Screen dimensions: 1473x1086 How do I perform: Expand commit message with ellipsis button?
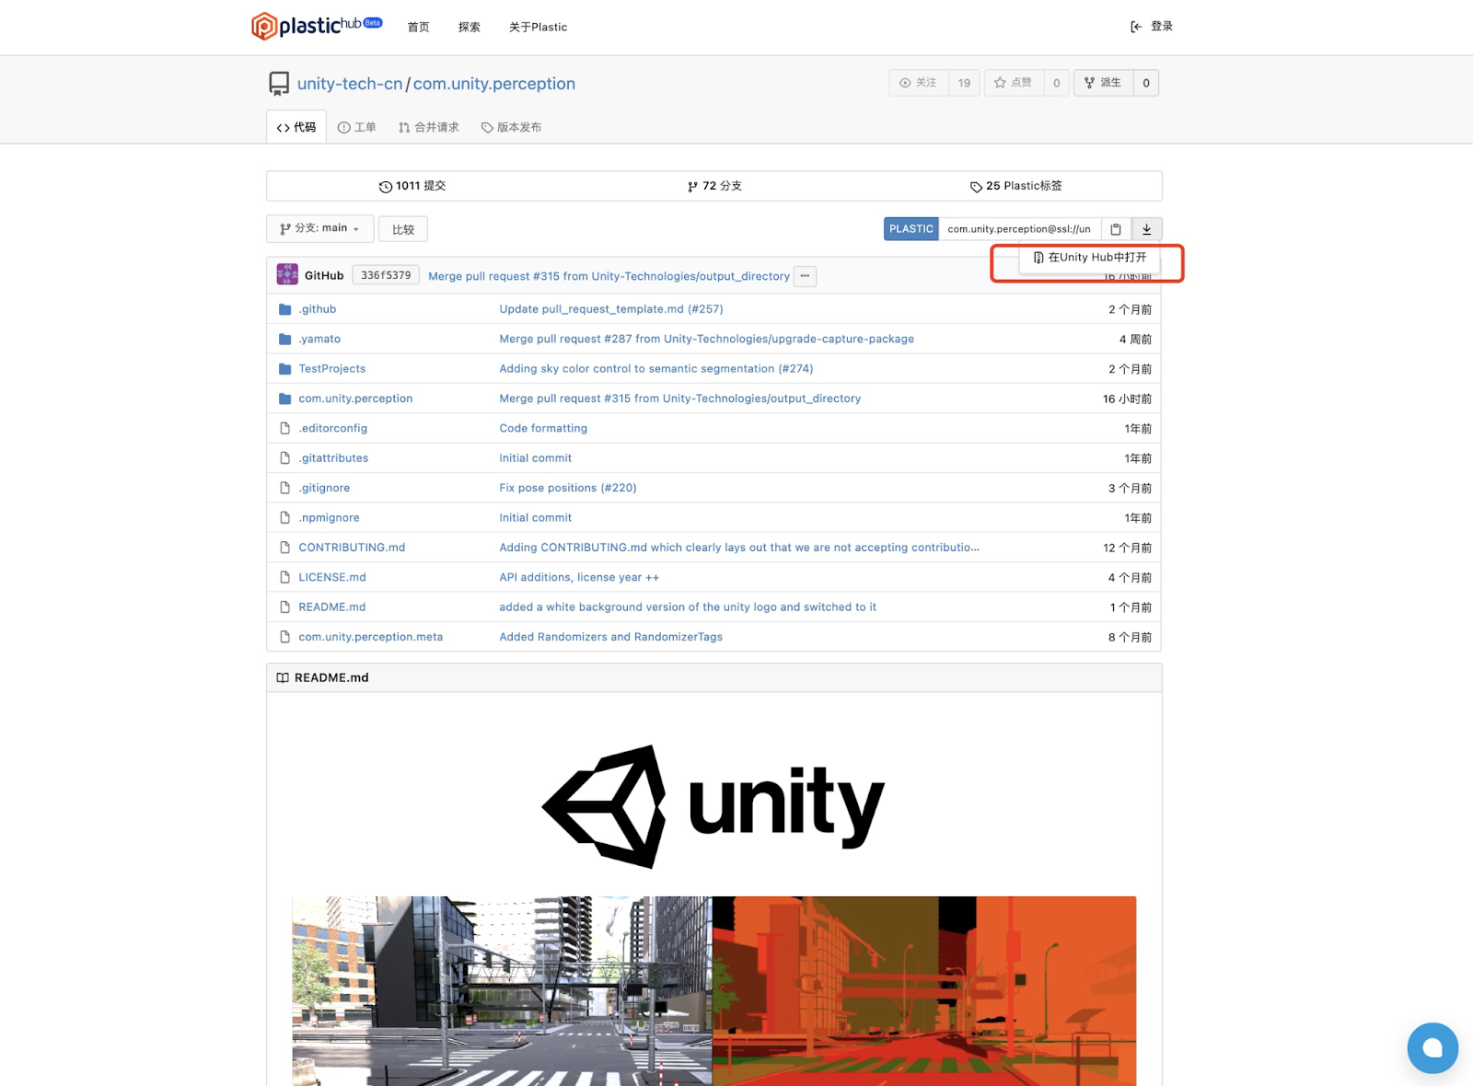(x=806, y=275)
